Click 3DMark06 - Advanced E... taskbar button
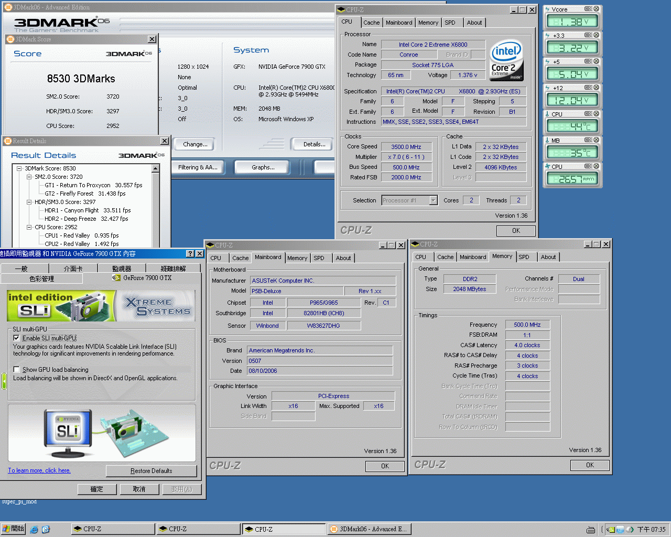 [369, 529]
